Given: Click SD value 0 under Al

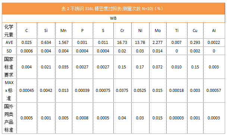Looking at the screenshot, I should click(x=214, y=51).
